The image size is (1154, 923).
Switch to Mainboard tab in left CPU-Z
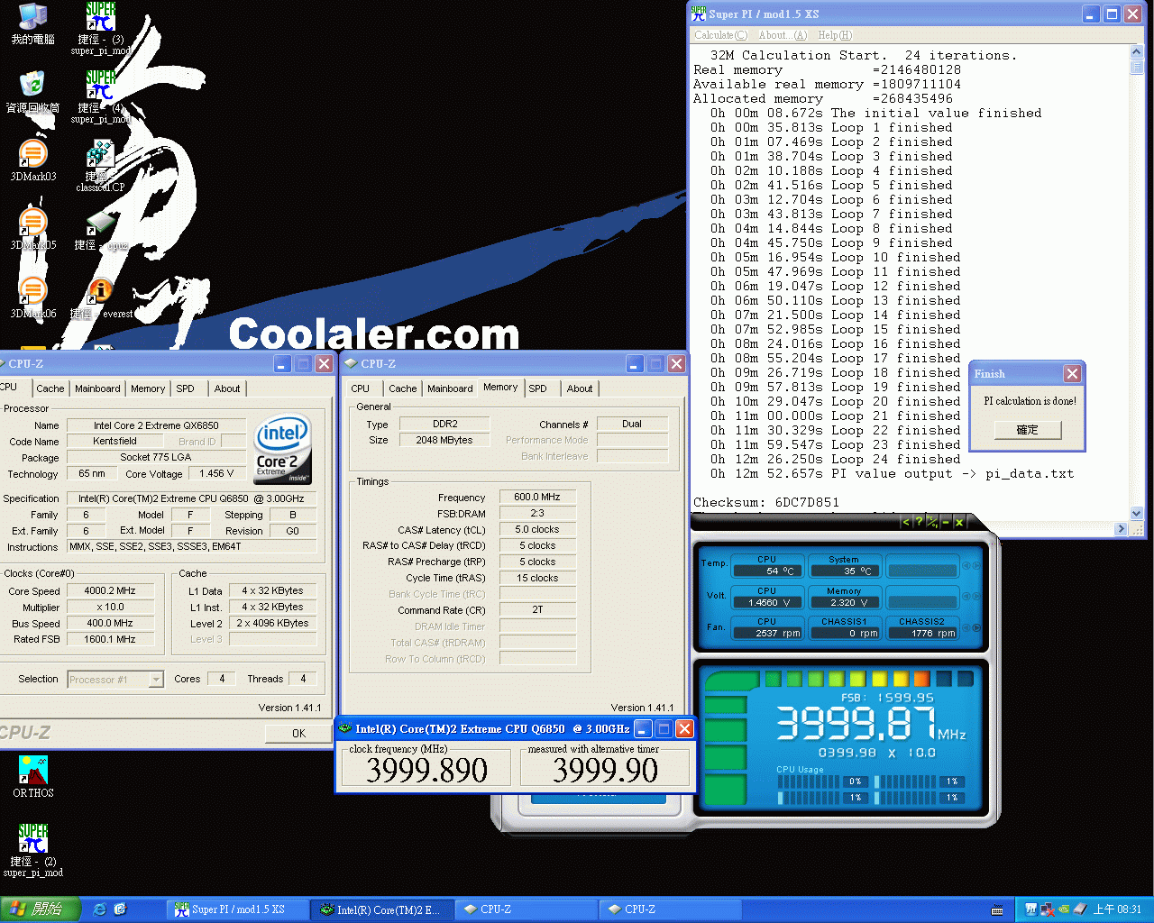(97, 388)
